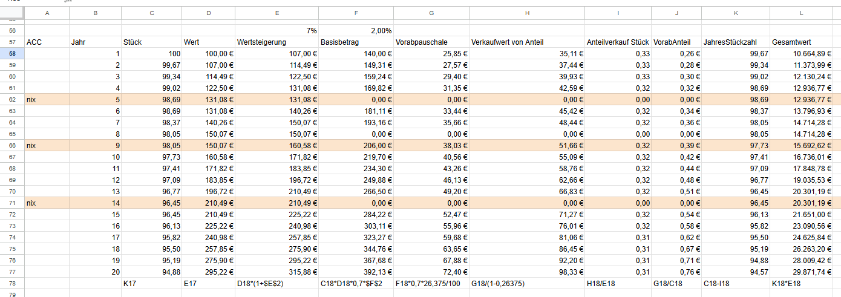Select row 78 header
The height and width of the screenshot is (297, 841).
12,284
